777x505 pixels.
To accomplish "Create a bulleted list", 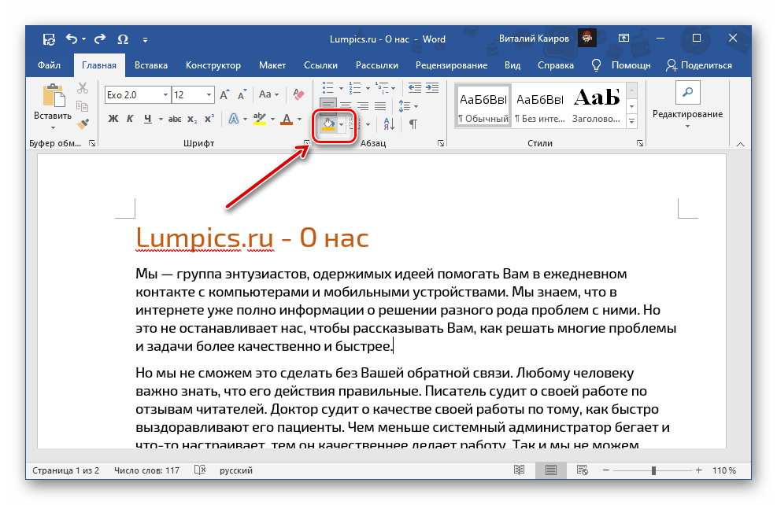I will click(x=328, y=88).
